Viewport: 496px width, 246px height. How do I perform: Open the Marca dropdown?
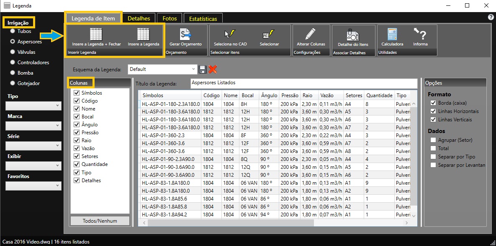coord(33,126)
